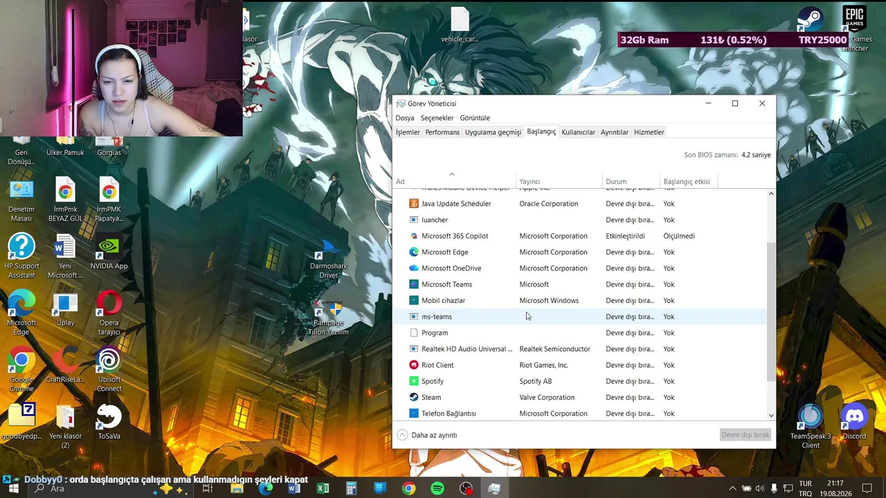Select Rampage Tilion Yazılım desktop icon
886x498 pixels.
coord(328,317)
